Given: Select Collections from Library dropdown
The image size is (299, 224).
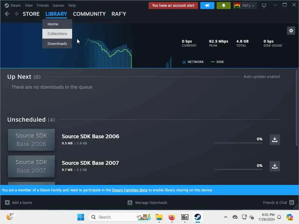Looking at the screenshot, I should coord(57,34).
